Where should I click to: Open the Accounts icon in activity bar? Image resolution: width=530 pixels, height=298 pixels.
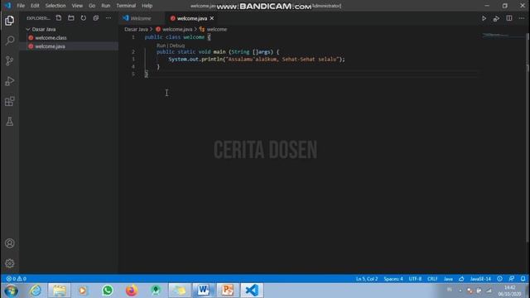click(9, 243)
